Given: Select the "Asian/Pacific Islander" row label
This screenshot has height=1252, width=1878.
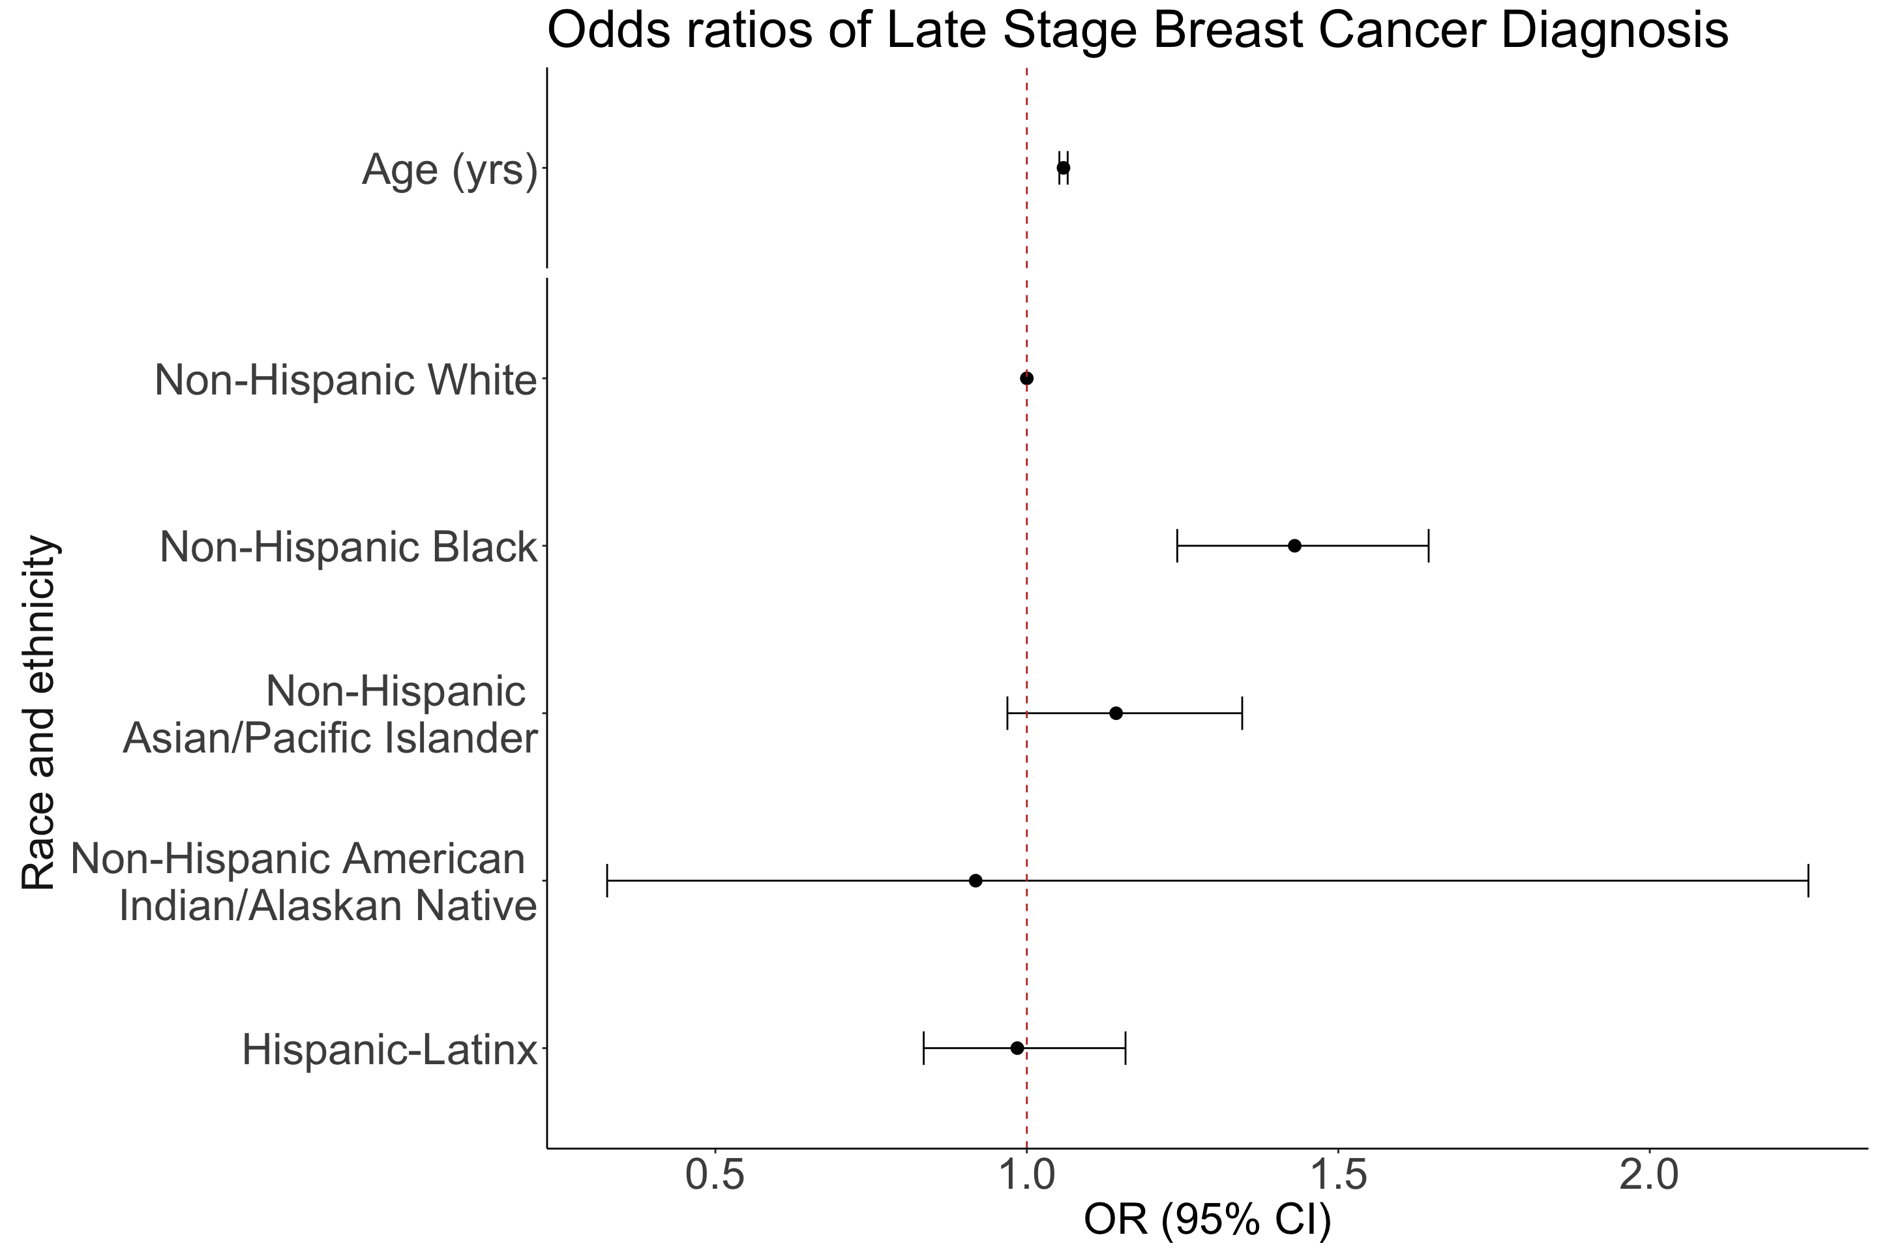Looking at the screenshot, I should 329,739.
